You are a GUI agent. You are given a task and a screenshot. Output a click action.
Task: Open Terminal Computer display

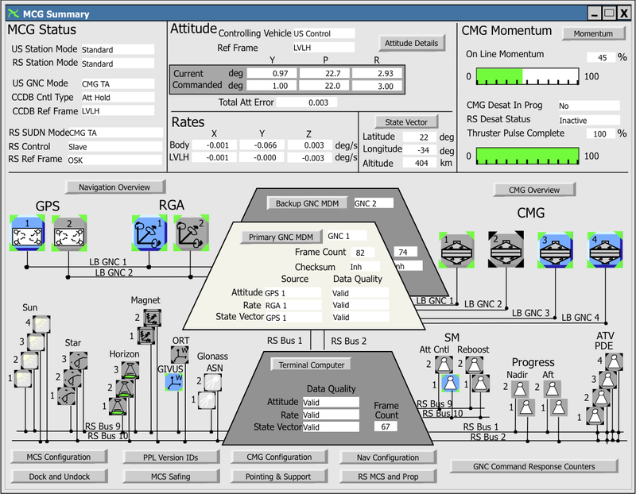(311, 365)
